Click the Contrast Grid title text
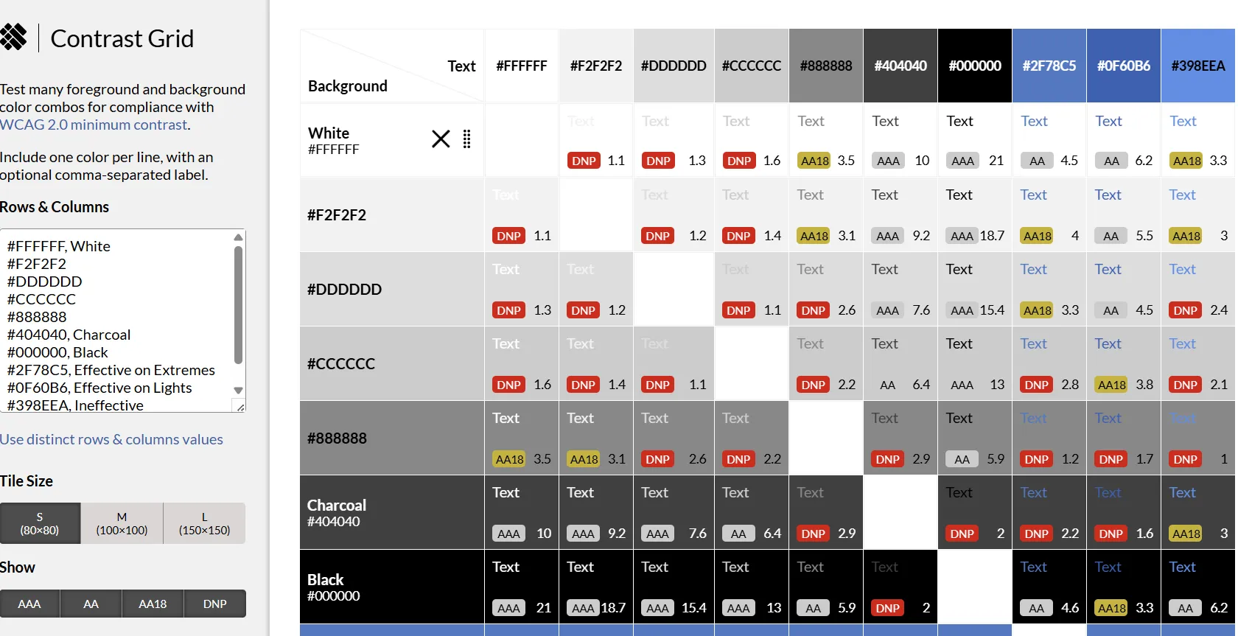Viewport: 1238px width, 636px height. tap(122, 38)
